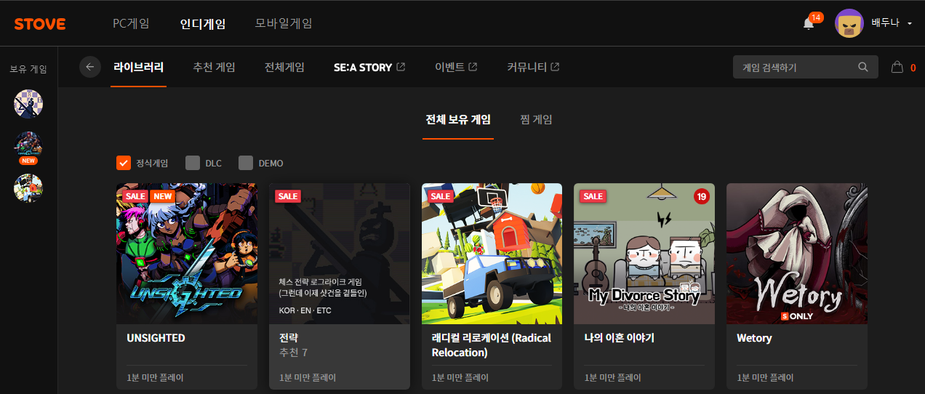Screen dimensions: 925x394
Task: Uncheck the 정식게임 checkbox
Action: coord(124,163)
